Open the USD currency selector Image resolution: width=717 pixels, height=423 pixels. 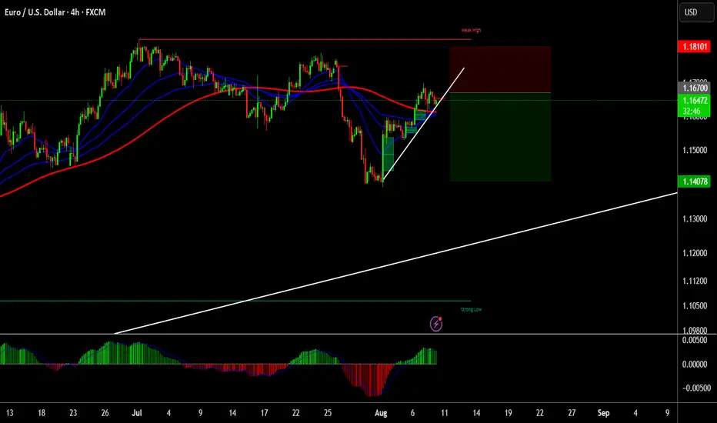[696, 12]
